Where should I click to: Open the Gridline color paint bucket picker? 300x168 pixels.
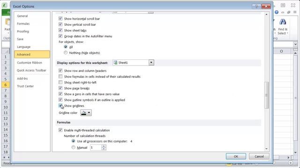tap(86, 113)
